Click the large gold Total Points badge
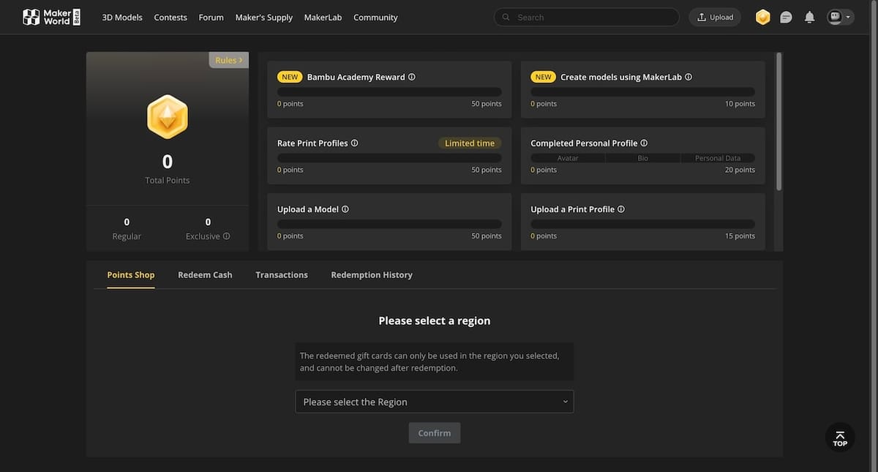Screen dimensions: 878x472 pos(168,117)
